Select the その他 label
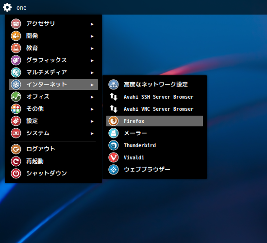The height and width of the screenshot is (243, 267). point(35,109)
